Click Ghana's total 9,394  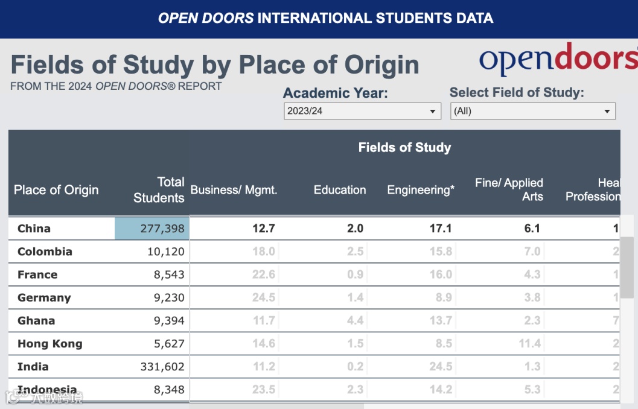click(x=169, y=321)
